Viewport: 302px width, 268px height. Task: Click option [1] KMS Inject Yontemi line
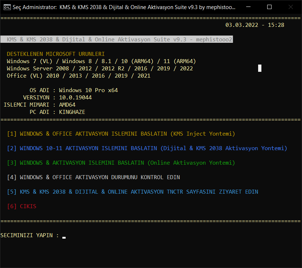click(x=121, y=134)
